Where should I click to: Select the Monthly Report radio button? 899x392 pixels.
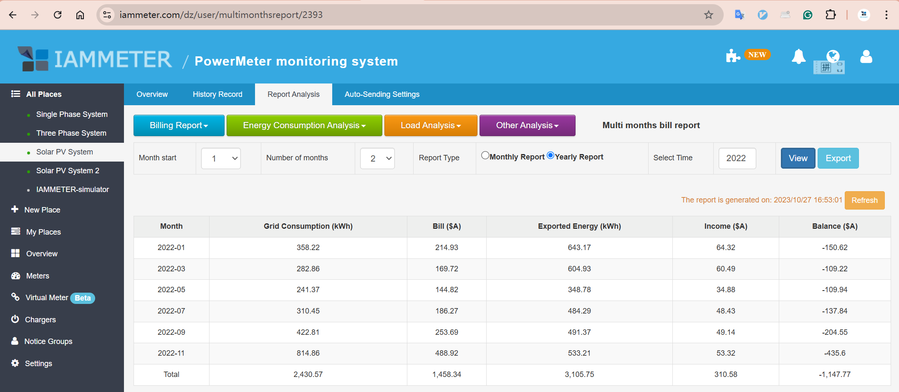point(485,155)
